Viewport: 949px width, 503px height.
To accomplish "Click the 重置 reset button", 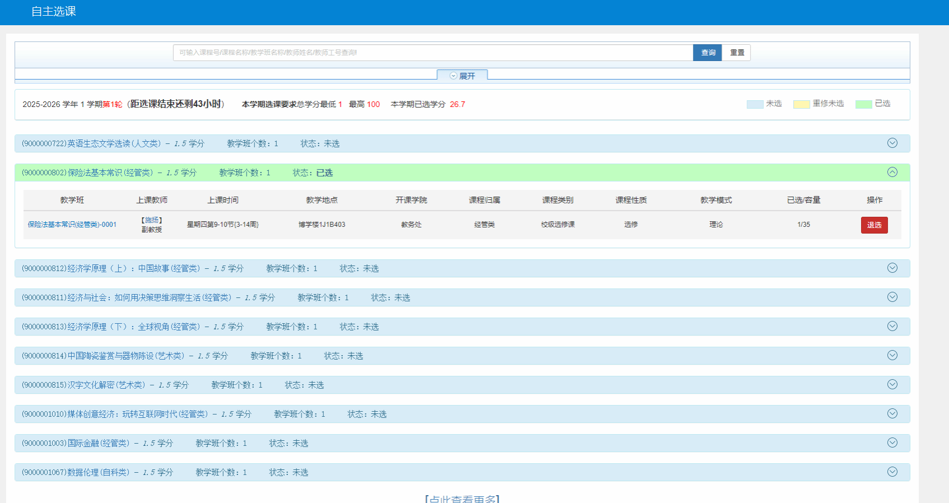I will [x=737, y=53].
